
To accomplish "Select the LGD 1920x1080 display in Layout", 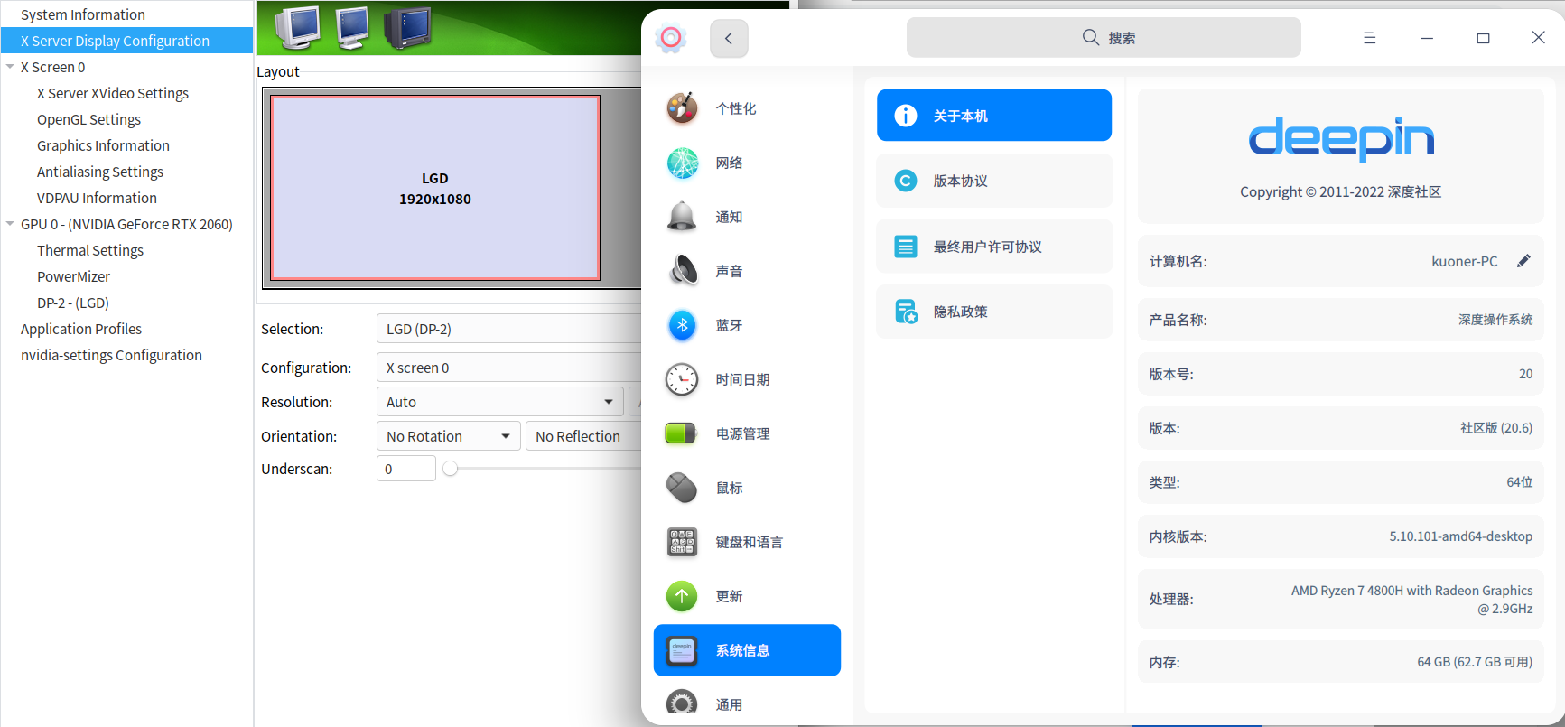I will (x=435, y=188).
